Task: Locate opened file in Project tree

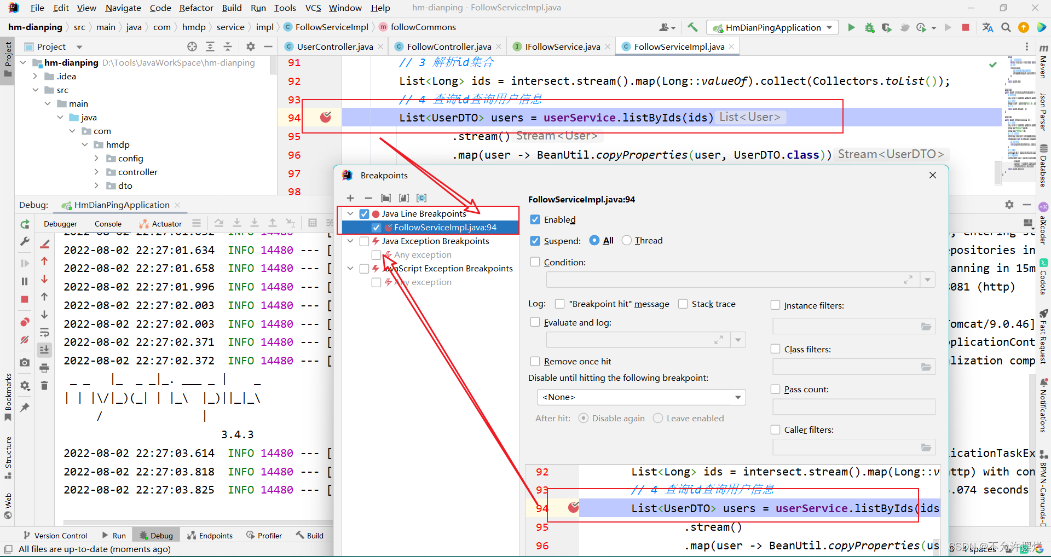Action: [192, 47]
